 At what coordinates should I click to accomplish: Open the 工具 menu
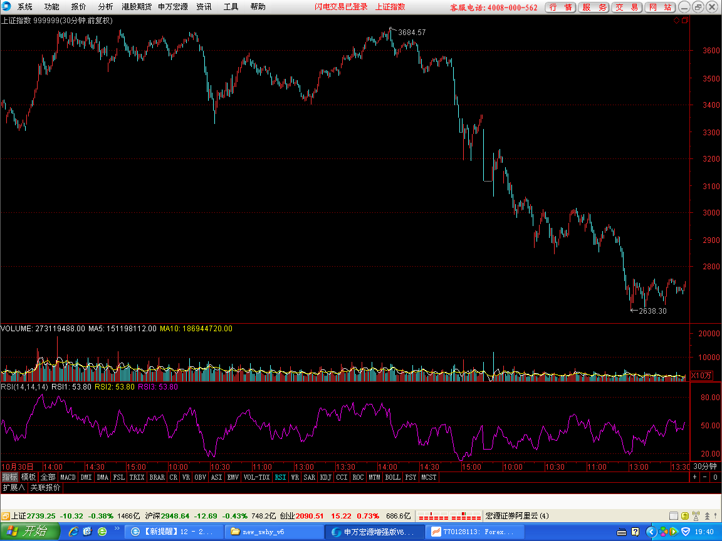pos(231,7)
